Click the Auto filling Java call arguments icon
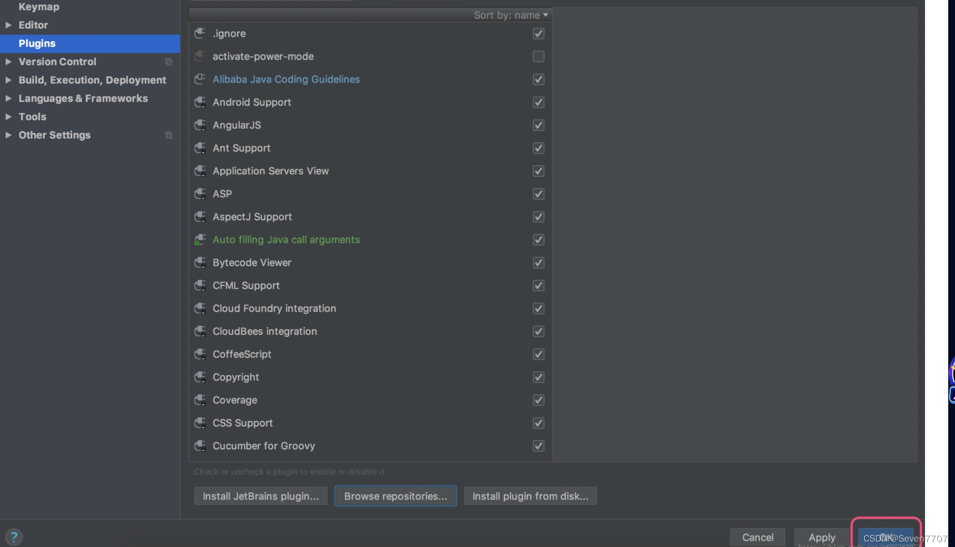 point(200,240)
